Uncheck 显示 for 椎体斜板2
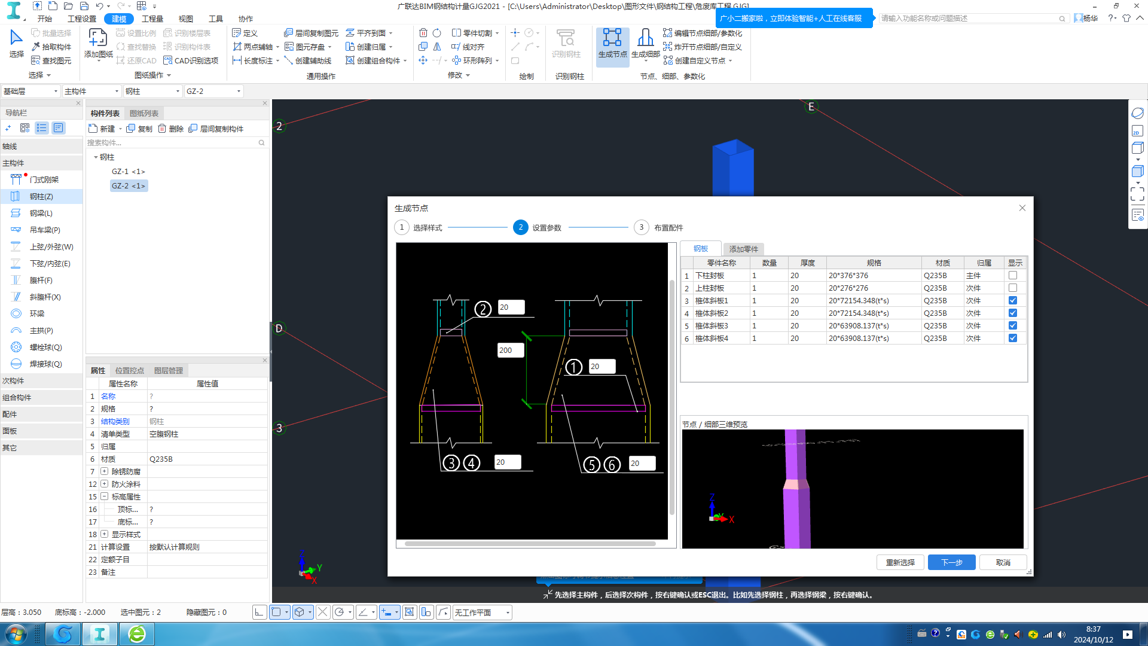 (x=1013, y=313)
